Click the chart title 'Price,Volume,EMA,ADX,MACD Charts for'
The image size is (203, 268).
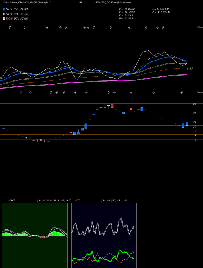coord(26,2)
